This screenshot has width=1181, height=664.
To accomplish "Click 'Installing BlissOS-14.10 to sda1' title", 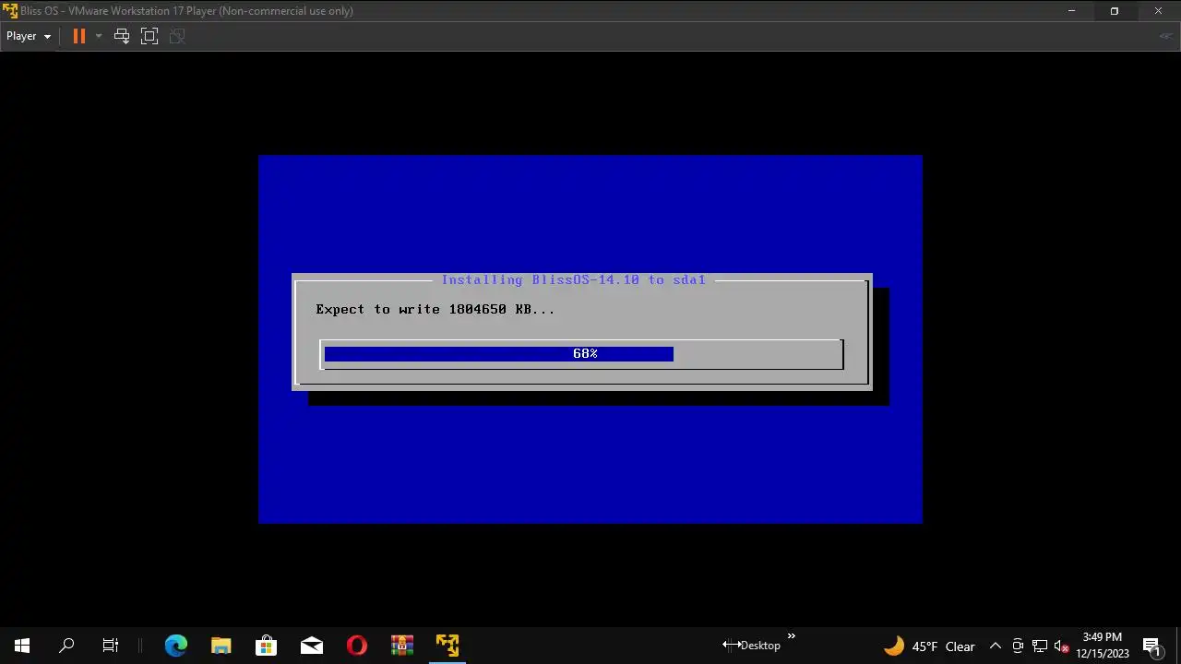I will coord(573,279).
